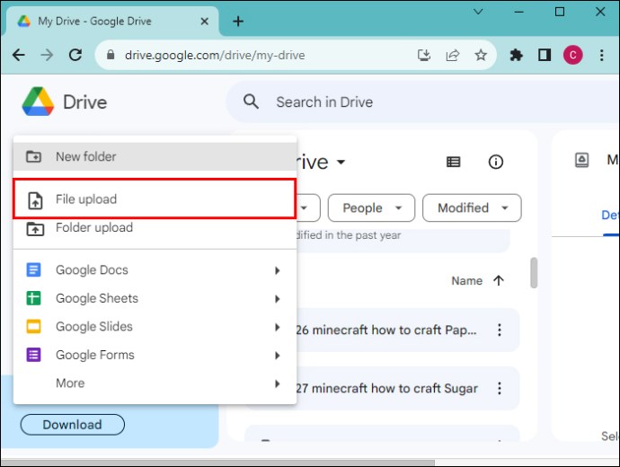Reload the Drive page
The width and height of the screenshot is (620, 467).
(75, 55)
